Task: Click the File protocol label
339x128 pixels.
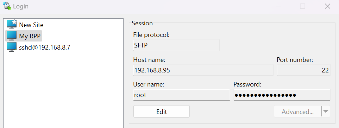Action: click(x=151, y=35)
